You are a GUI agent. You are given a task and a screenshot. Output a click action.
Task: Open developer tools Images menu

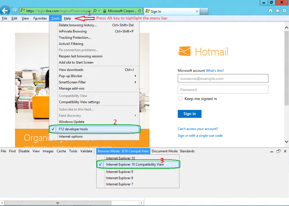(48, 151)
